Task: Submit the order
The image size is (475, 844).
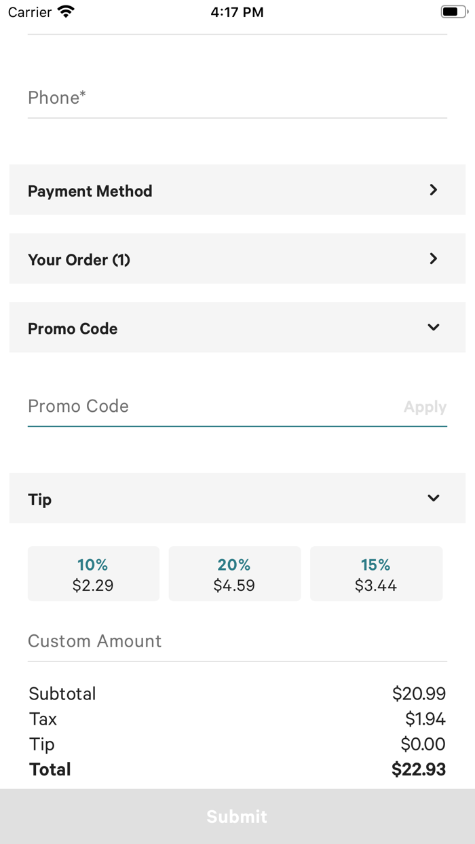Action: pyautogui.click(x=237, y=816)
